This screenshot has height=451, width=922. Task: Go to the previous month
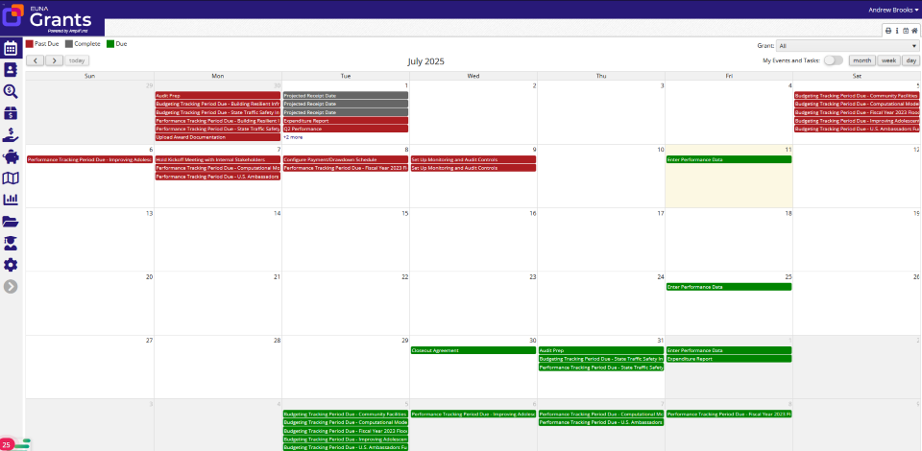tap(35, 60)
